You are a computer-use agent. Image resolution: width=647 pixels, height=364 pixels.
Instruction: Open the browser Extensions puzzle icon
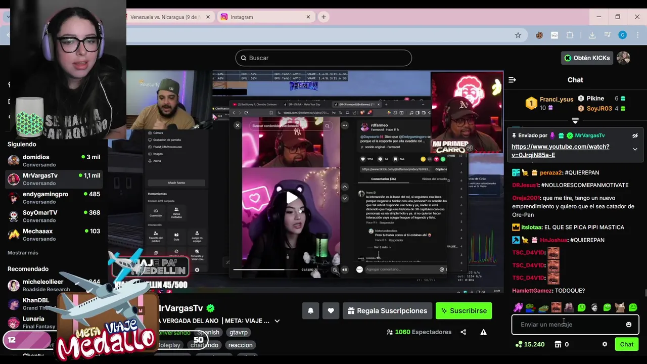tap(570, 35)
